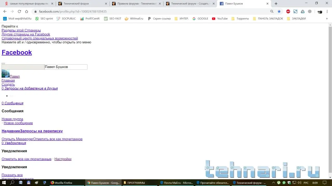Click Показать все link
Image resolution: width=332 pixels, height=186 pixels.
tap(12, 175)
